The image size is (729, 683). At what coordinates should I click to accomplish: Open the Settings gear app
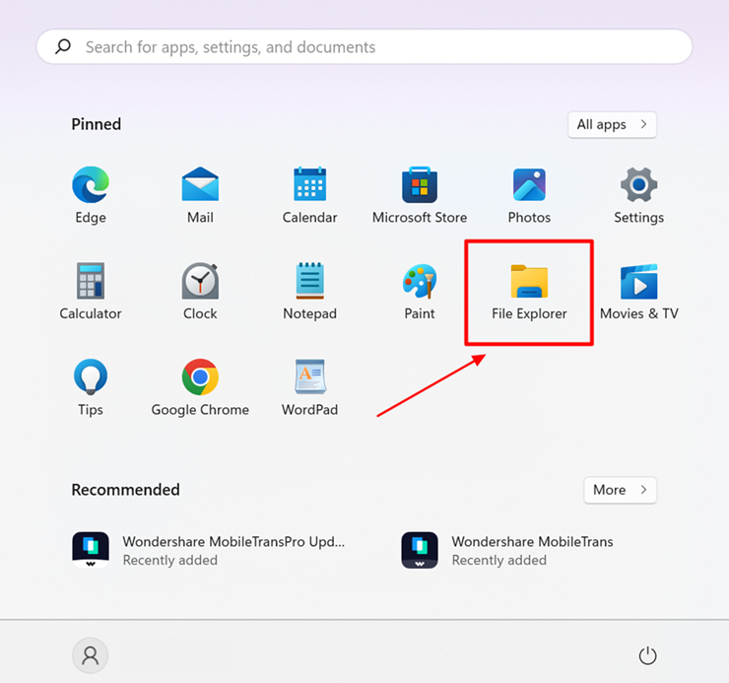coord(638,195)
